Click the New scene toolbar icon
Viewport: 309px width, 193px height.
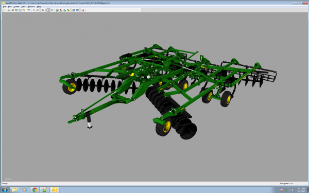pos(5,10)
